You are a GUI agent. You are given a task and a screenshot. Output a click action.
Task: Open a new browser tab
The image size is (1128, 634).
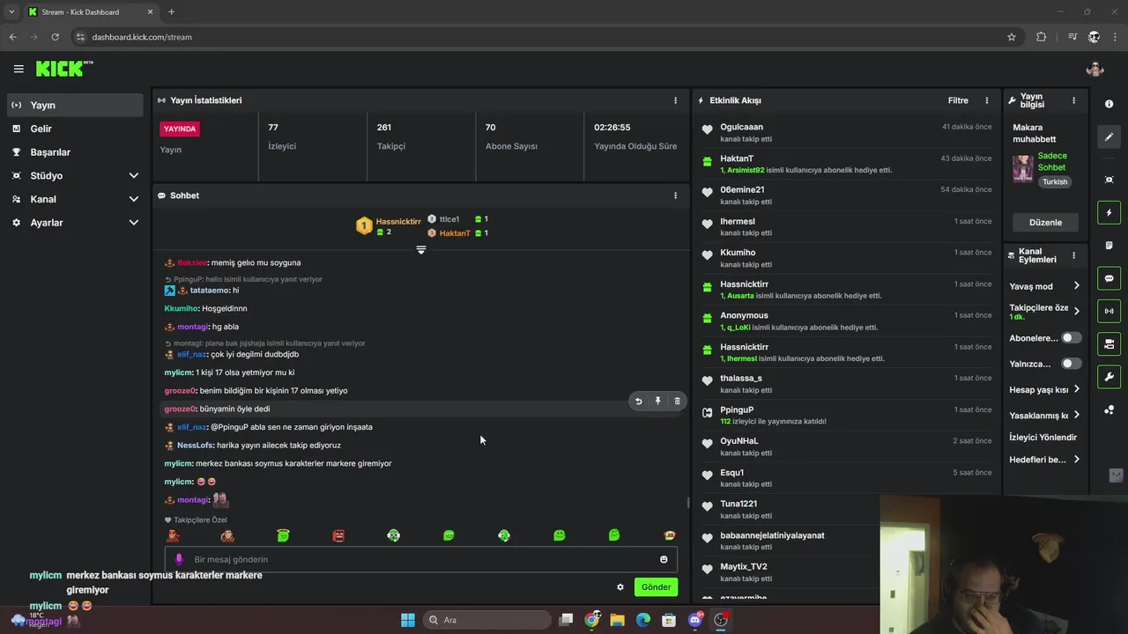[x=171, y=12]
